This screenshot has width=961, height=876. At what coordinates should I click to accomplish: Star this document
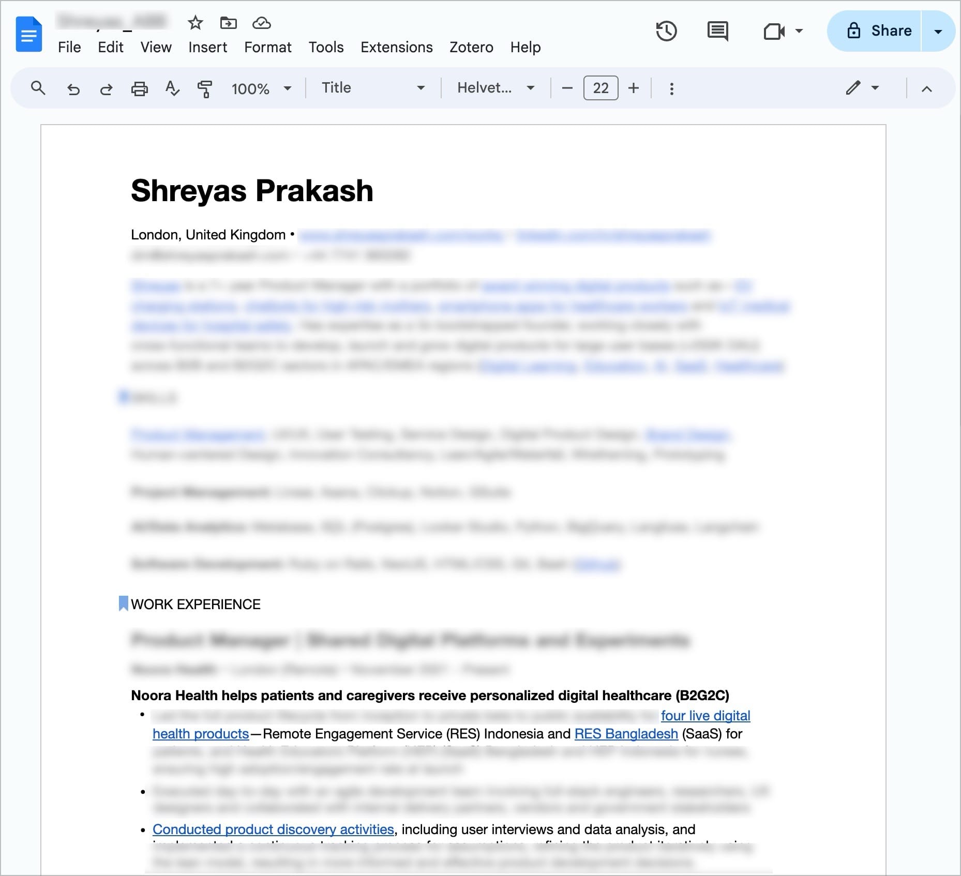195,23
